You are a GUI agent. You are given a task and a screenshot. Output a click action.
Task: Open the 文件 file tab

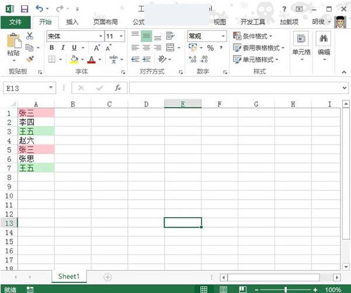point(15,22)
